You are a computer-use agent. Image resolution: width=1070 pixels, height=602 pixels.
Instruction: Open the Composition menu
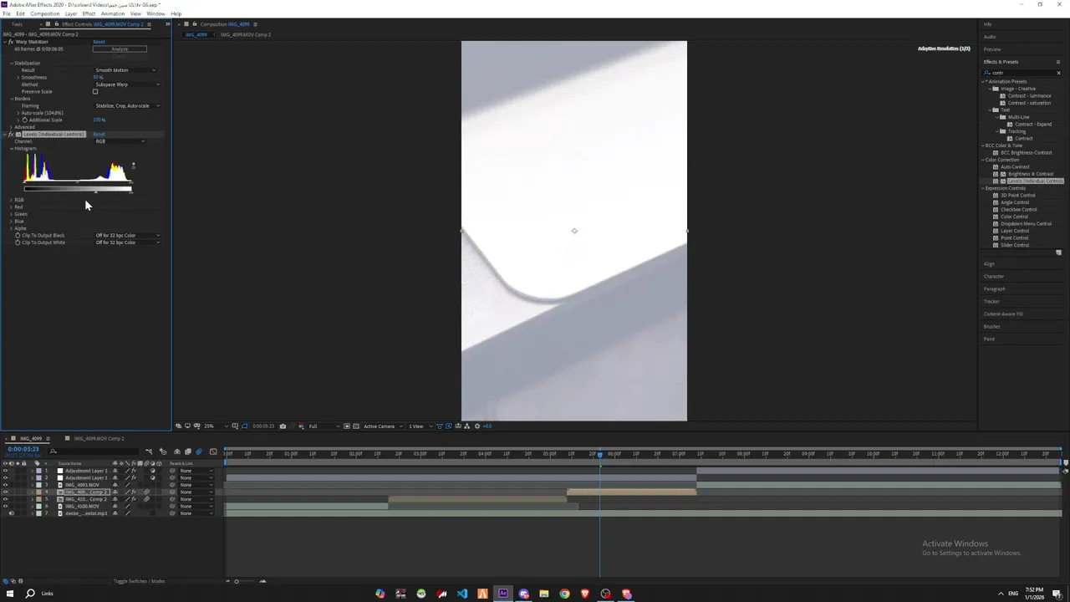click(x=45, y=13)
